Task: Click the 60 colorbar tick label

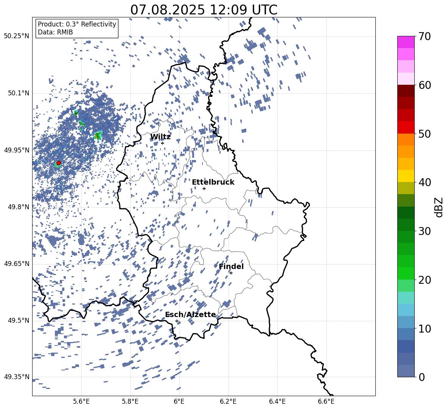Action: [425, 85]
